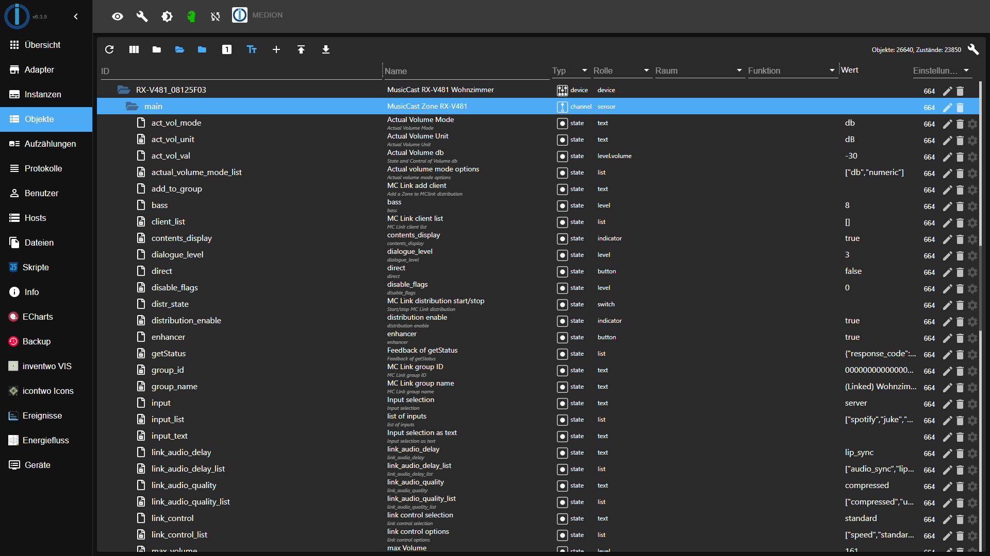Open Protokolle in the sidebar
The width and height of the screenshot is (990, 556).
click(46, 168)
